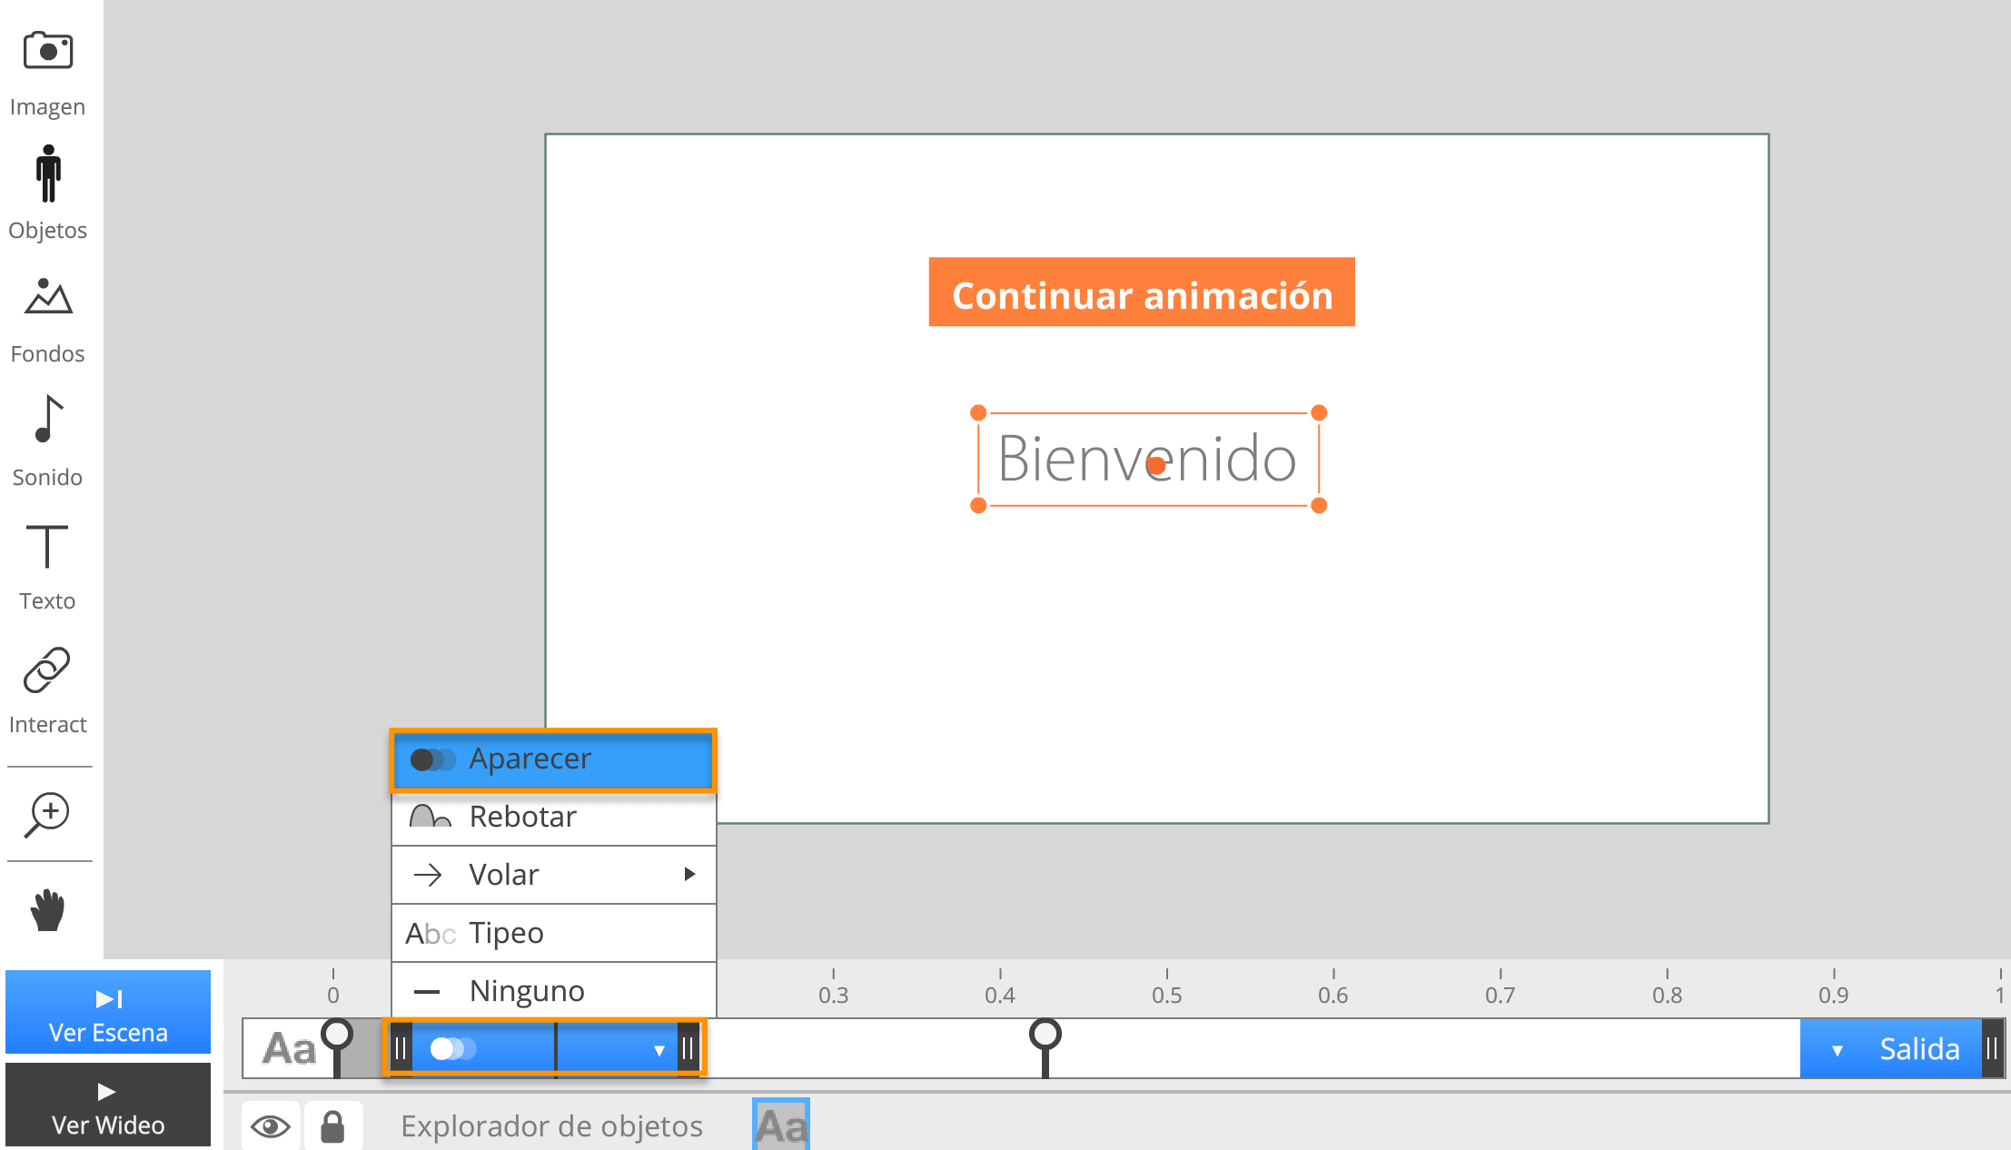Select the hand pan tool
This screenshot has width=2011, height=1150.
click(47, 910)
